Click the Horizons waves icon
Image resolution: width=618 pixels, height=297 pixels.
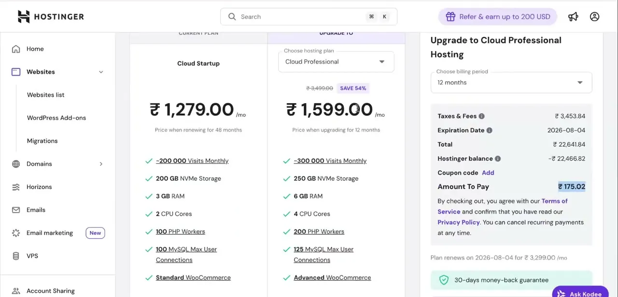pos(16,187)
